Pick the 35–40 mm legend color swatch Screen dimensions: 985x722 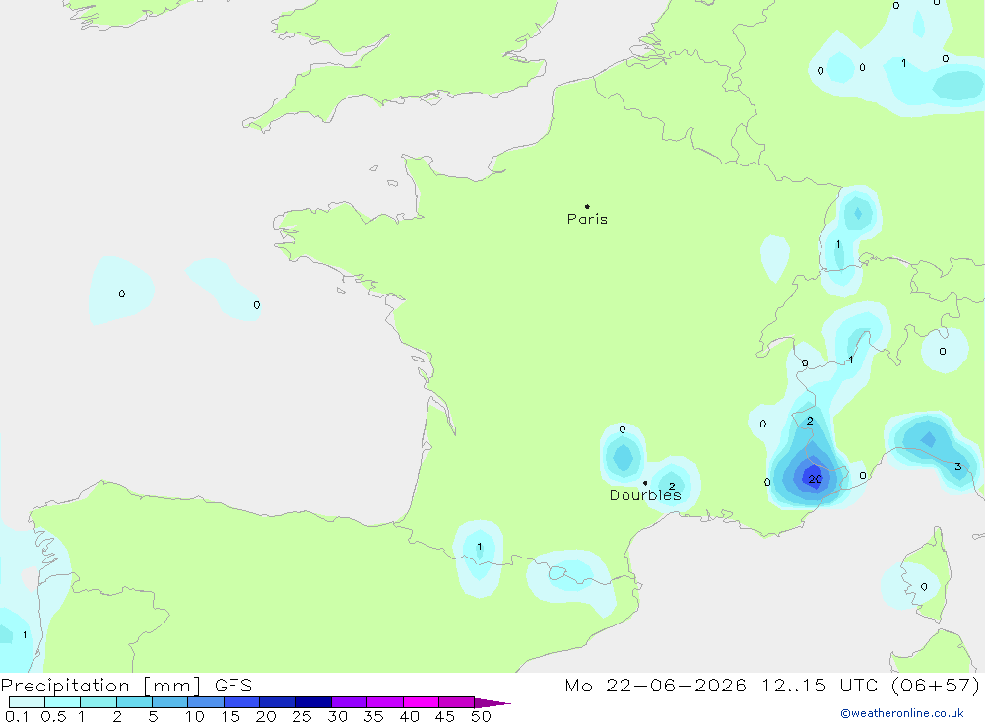coord(385,702)
